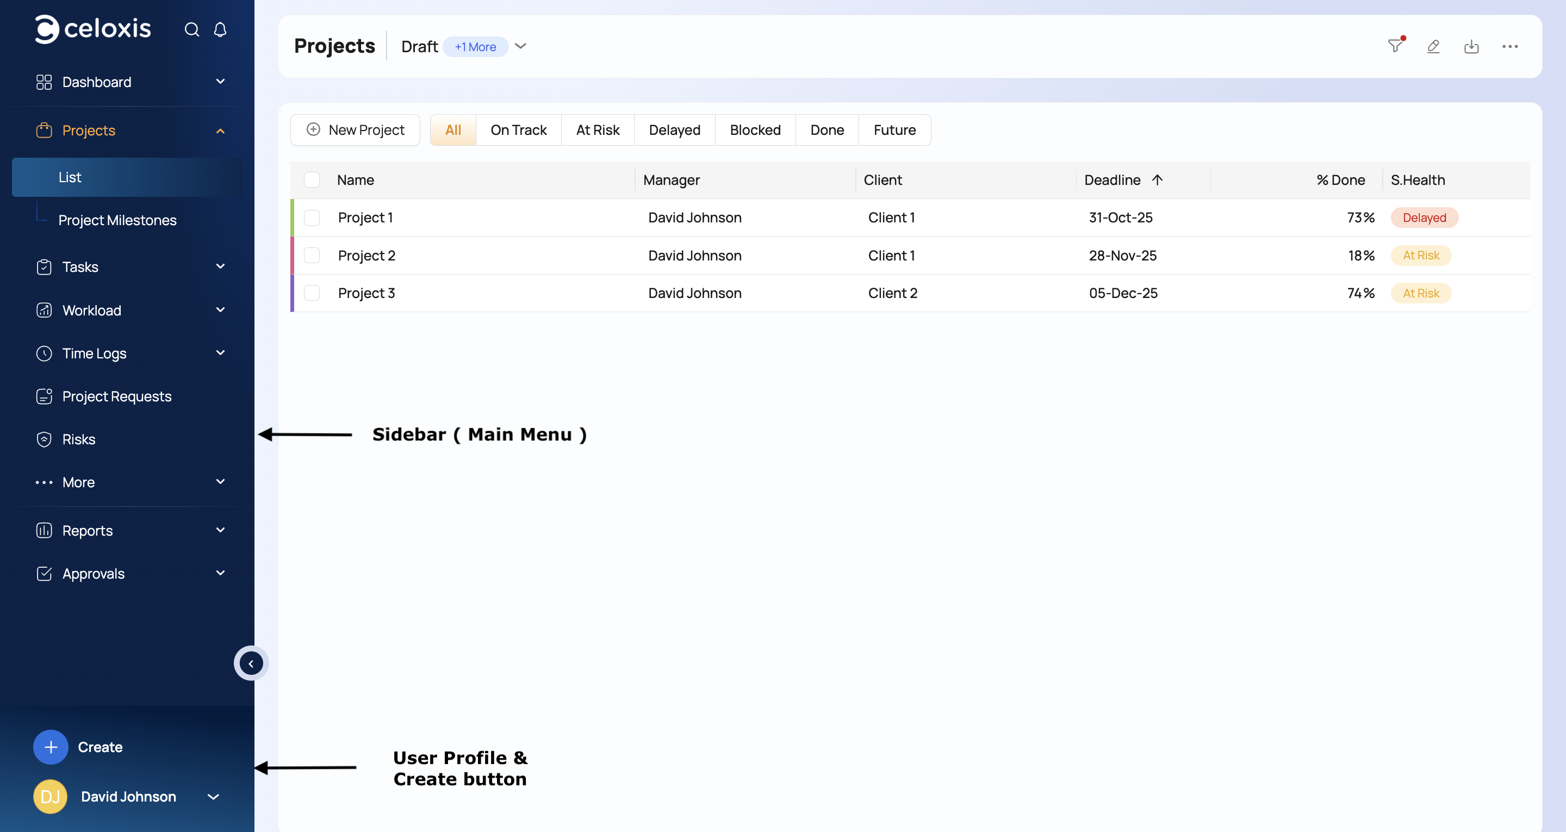Open the notifications bell

pos(220,30)
